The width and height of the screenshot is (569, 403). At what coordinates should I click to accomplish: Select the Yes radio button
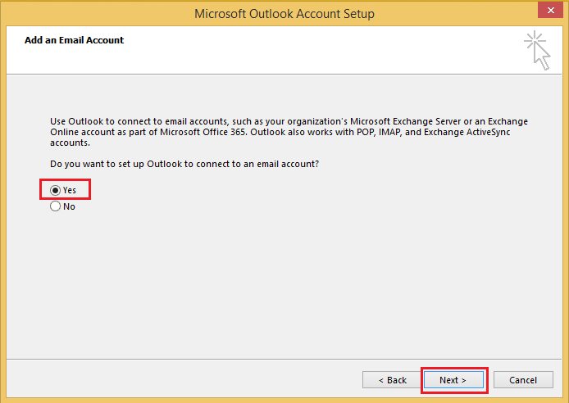pyautogui.click(x=63, y=190)
